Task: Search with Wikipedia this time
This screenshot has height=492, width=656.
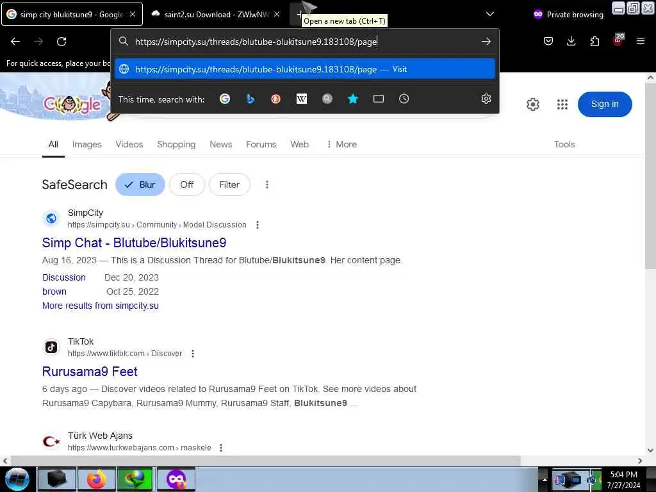Action: click(301, 99)
